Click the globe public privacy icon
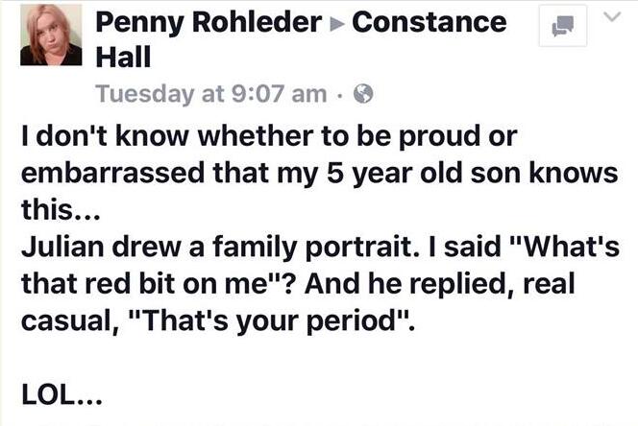Image resolution: width=638 pixels, height=426 pixels. (x=363, y=94)
